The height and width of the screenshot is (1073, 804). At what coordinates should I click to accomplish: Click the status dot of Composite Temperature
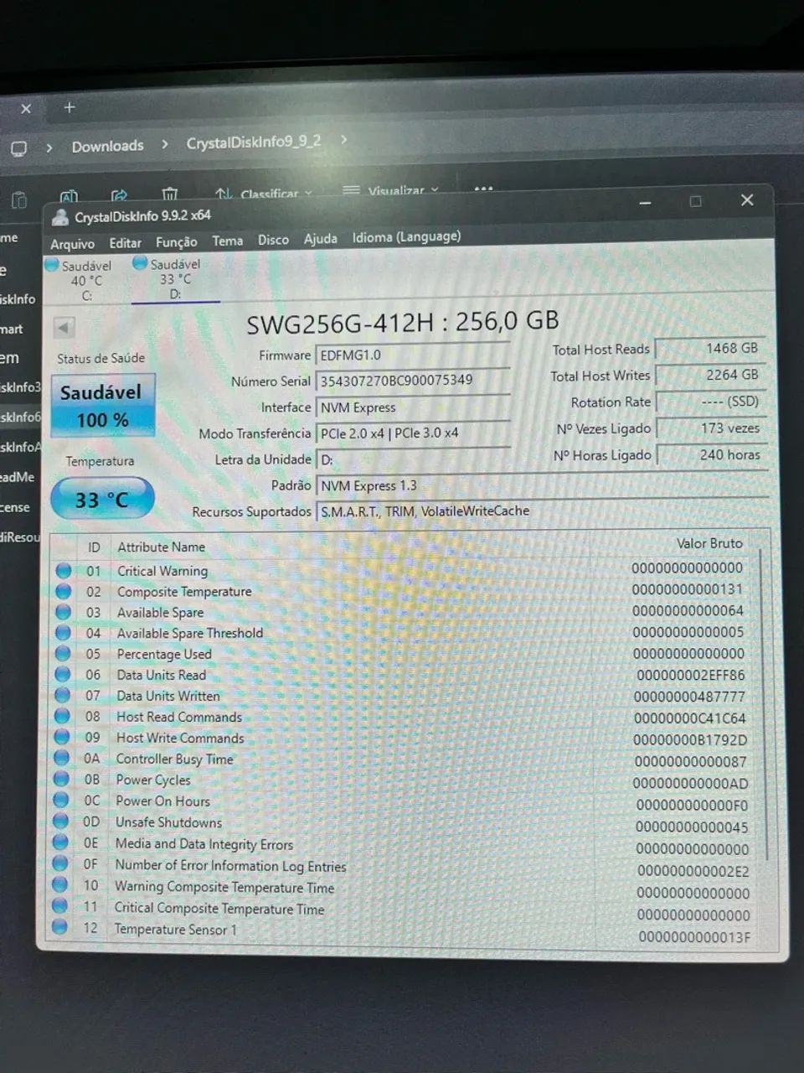(64, 592)
